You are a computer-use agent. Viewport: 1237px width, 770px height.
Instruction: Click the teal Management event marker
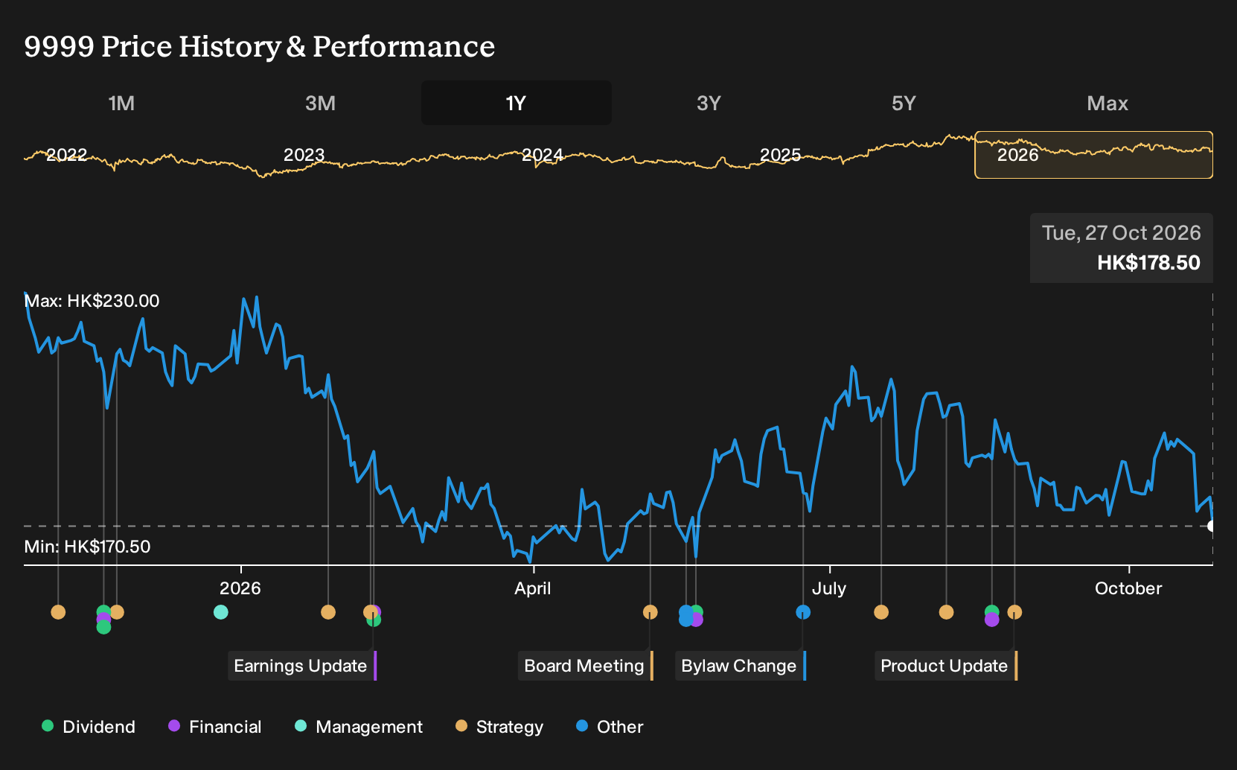pos(221,612)
